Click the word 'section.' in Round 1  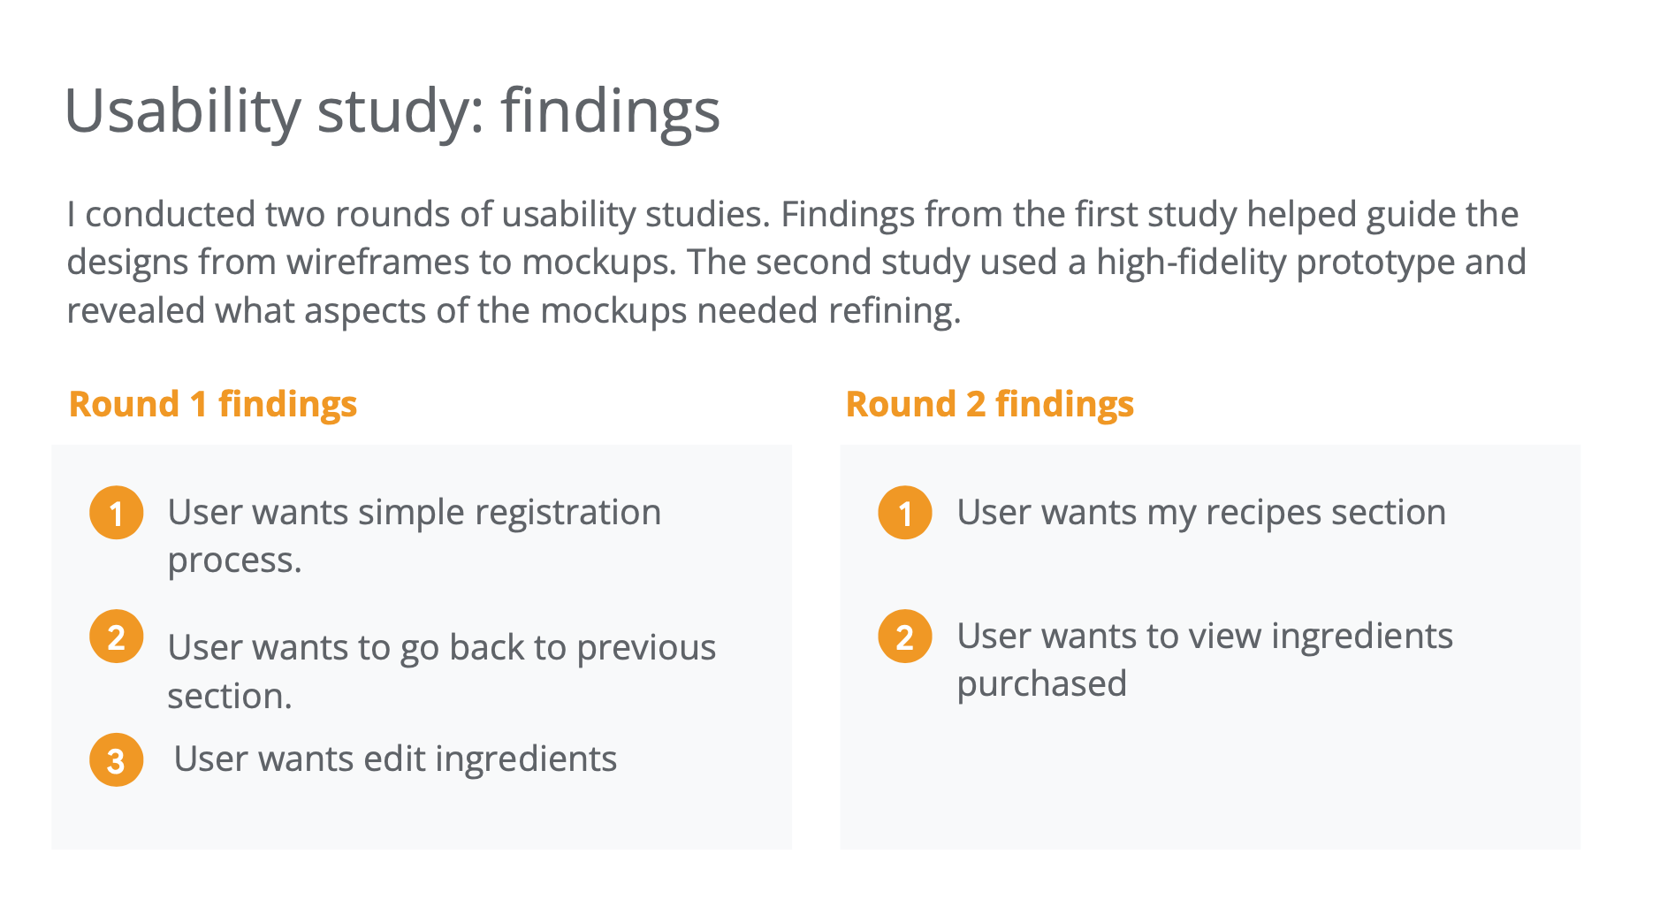(x=230, y=697)
